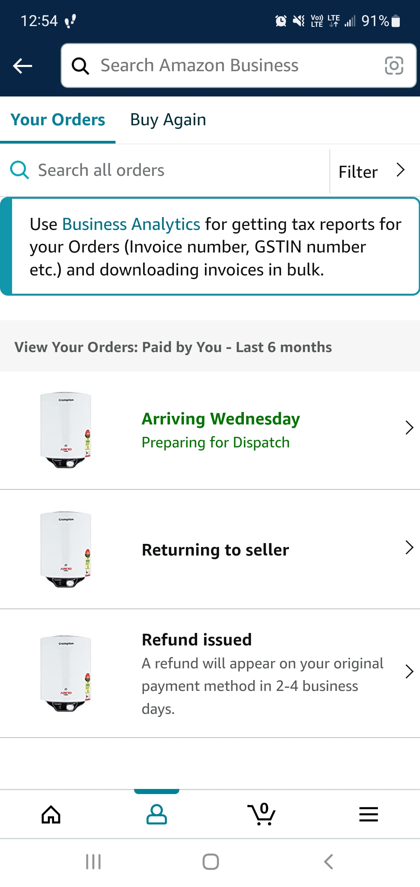Open the Arriving Wednesday order status
The height and width of the screenshot is (887, 420).
point(220,419)
